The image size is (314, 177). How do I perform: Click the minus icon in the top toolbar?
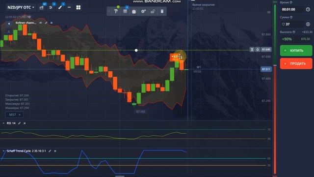69,7
